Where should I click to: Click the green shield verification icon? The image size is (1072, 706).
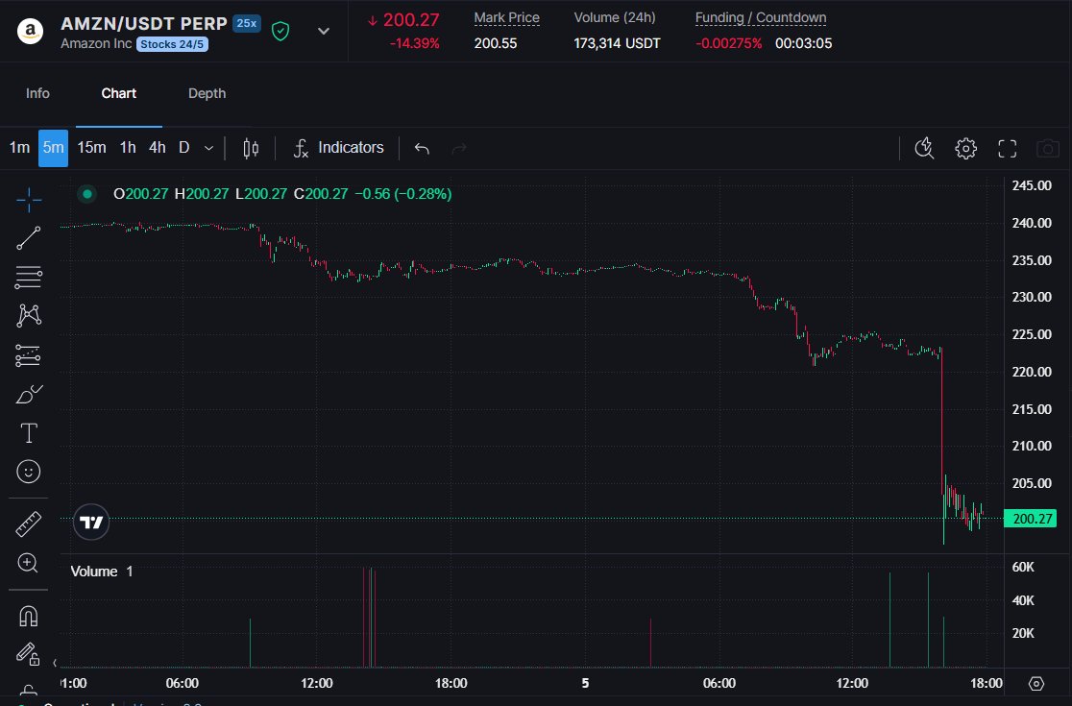point(280,31)
